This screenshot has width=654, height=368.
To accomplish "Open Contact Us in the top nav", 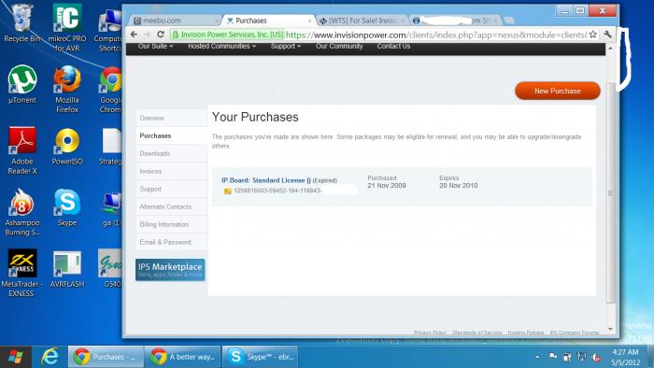I will click(393, 47).
